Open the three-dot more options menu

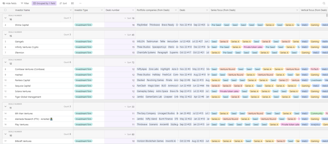tap(81, 3)
